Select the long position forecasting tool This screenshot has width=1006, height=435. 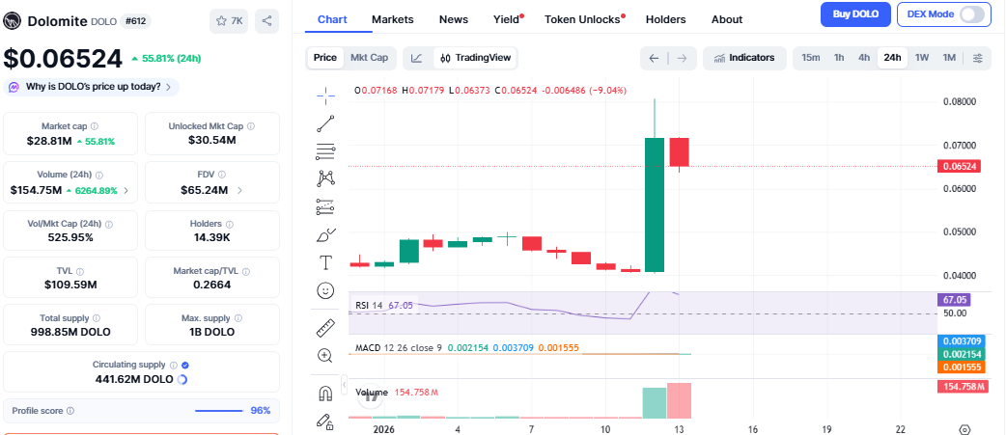coord(326,206)
